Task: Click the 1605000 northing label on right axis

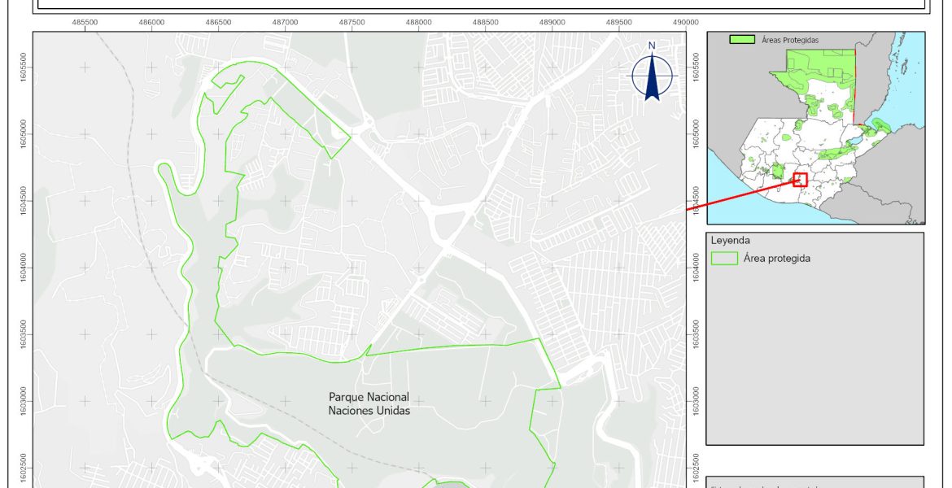Action: [x=696, y=134]
